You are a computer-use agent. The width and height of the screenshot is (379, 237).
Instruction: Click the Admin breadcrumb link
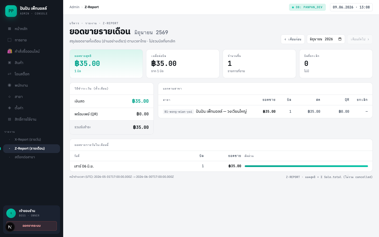point(74,7)
